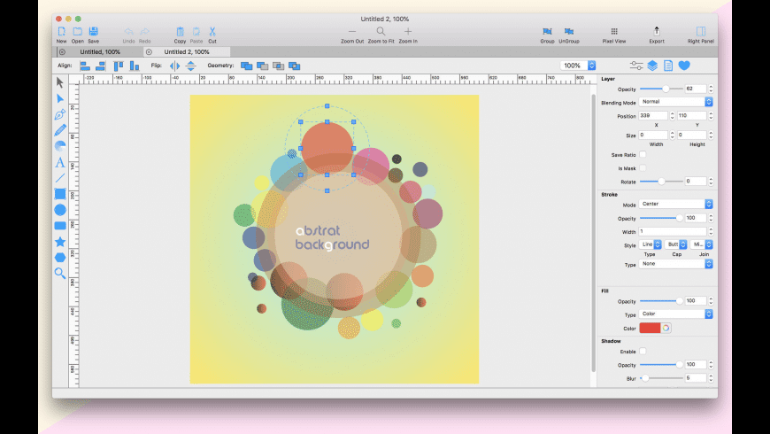Screen dimensions: 770x434
Task: Open the Fill Type Color dropdown
Action: pos(676,314)
